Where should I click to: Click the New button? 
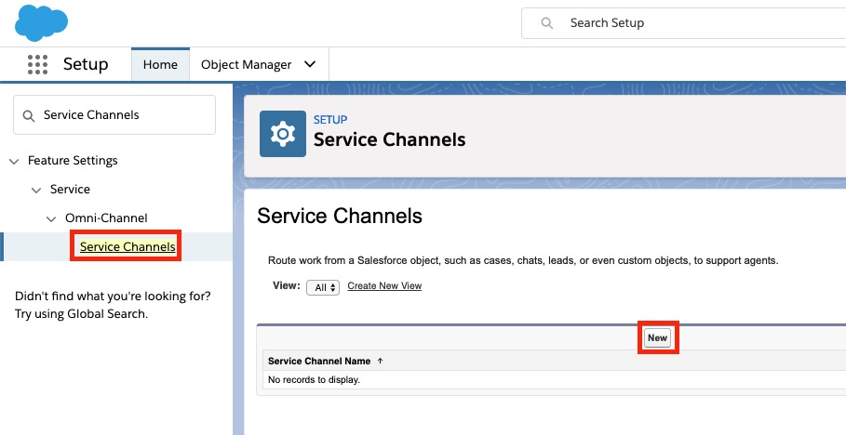[x=658, y=338]
